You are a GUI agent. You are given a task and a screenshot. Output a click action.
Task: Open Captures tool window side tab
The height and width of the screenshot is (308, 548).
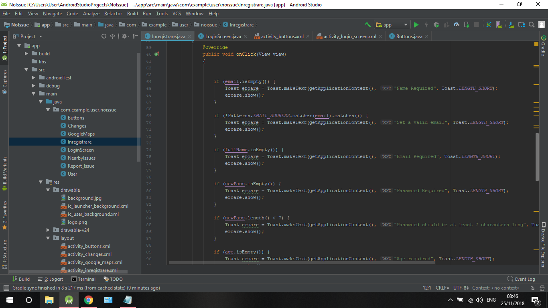tap(4, 82)
